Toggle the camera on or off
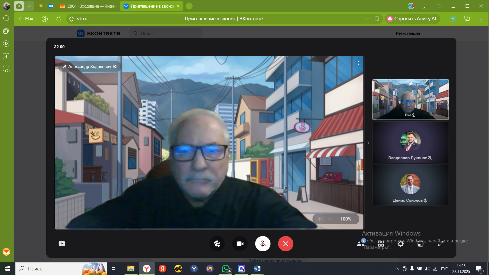 click(x=240, y=244)
